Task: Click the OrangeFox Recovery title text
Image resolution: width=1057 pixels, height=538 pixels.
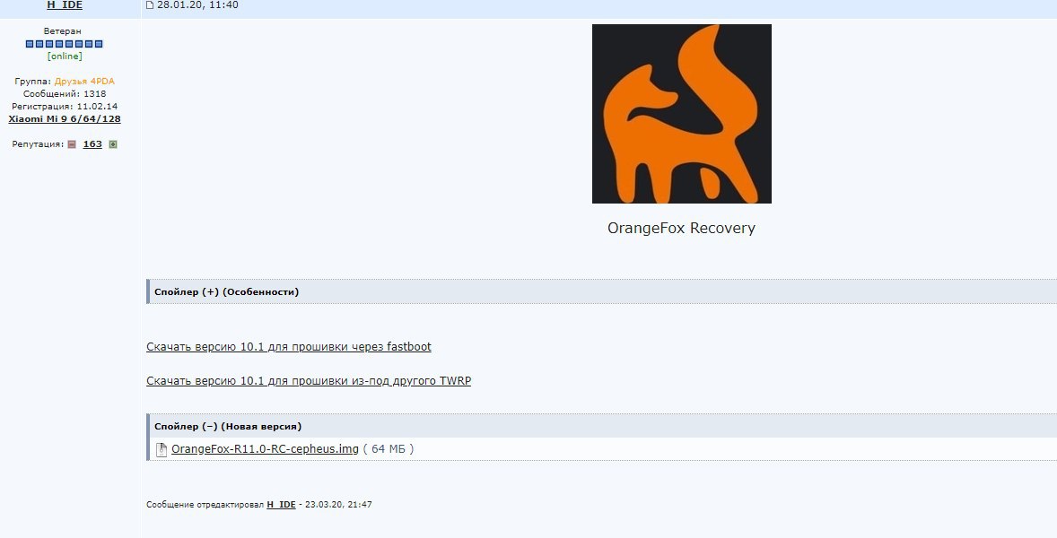Action: click(x=682, y=229)
